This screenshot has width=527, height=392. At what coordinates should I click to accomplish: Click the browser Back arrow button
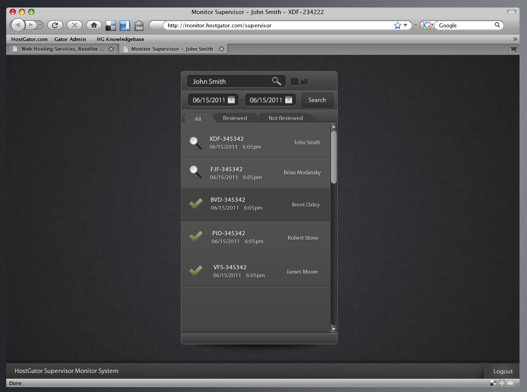pos(18,25)
